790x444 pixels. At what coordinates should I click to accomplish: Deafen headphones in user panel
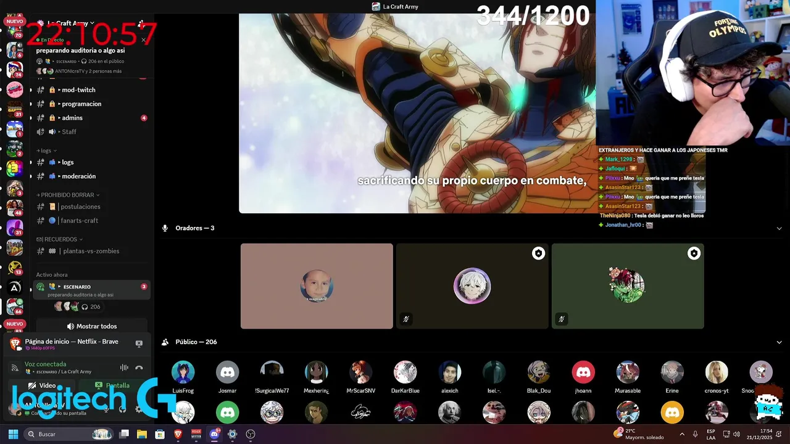click(122, 409)
